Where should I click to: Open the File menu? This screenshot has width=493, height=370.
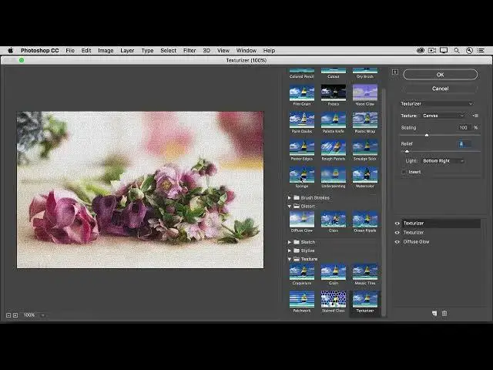(70, 50)
